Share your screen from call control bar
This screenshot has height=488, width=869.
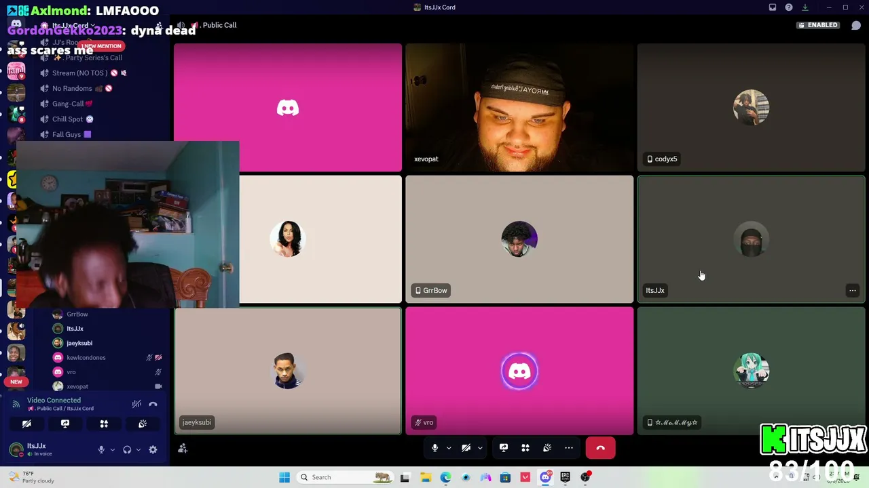[x=504, y=448]
